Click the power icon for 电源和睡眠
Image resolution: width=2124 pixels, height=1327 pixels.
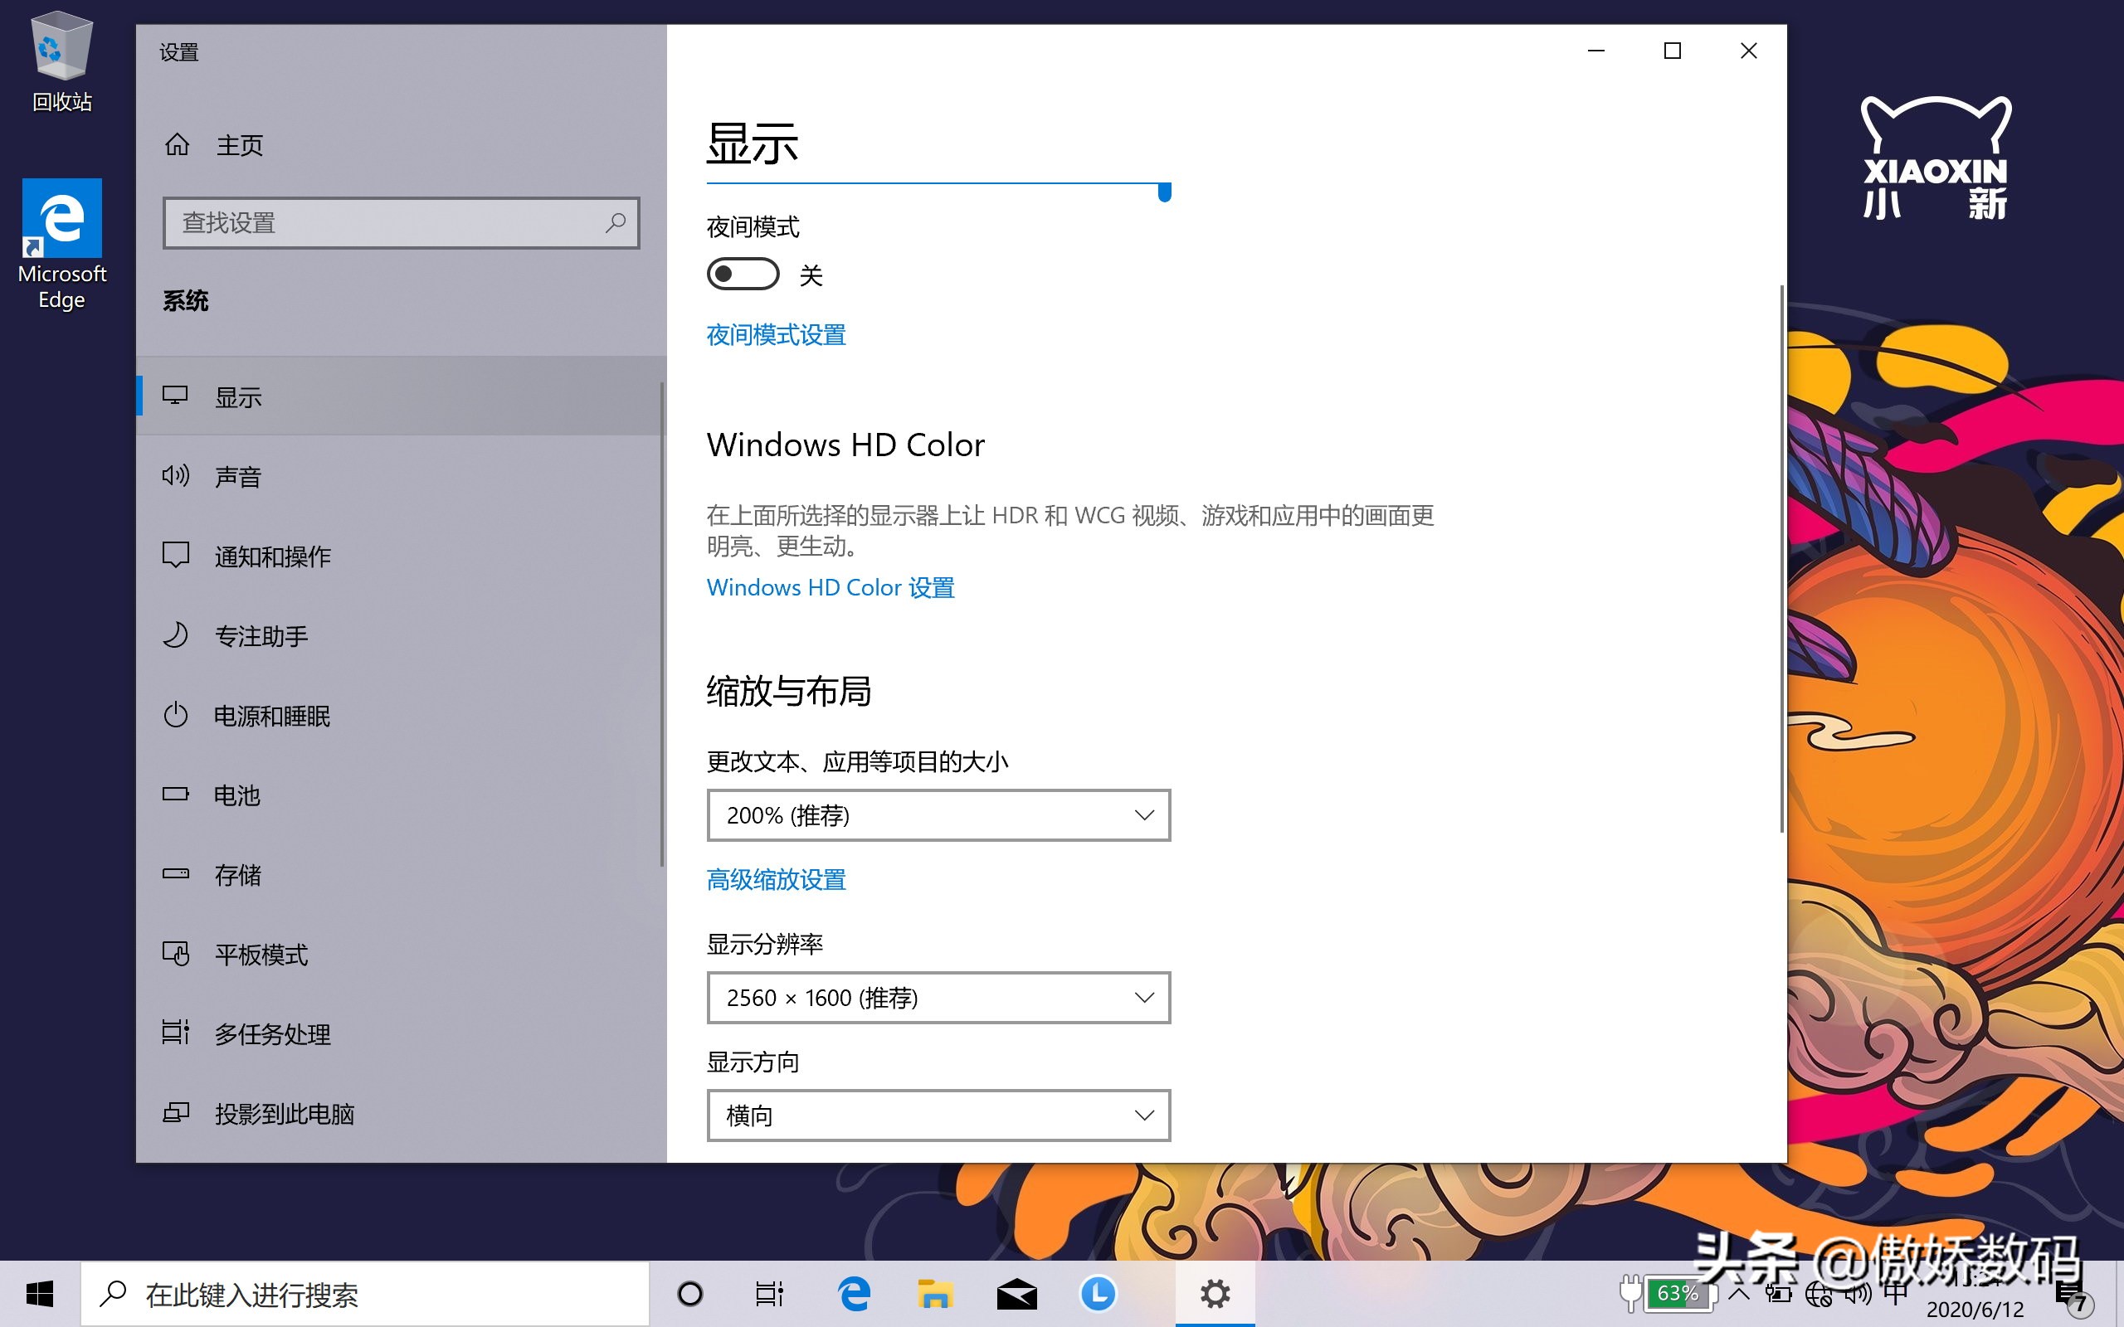click(x=176, y=715)
